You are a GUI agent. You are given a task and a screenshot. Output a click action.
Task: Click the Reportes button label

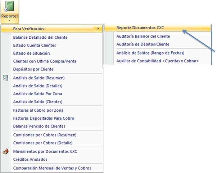point(10,16)
